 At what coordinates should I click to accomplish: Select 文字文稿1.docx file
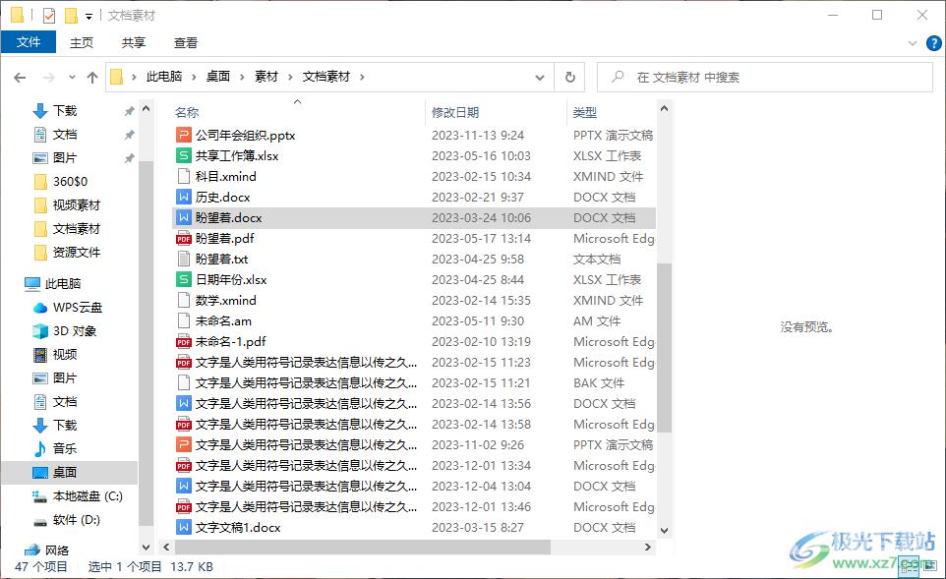(x=238, y=527)
